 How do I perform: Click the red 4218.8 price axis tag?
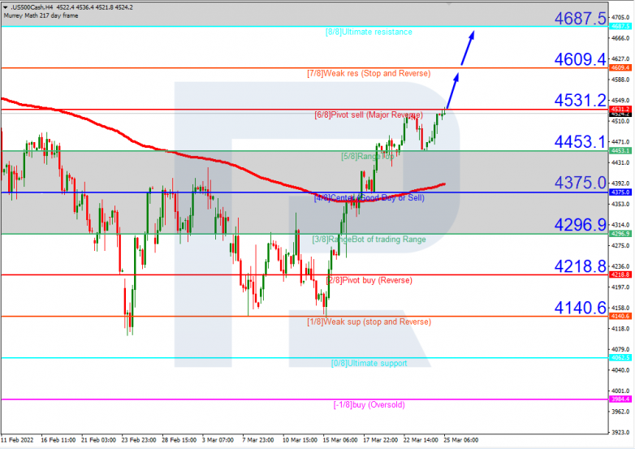coord(620,274)
